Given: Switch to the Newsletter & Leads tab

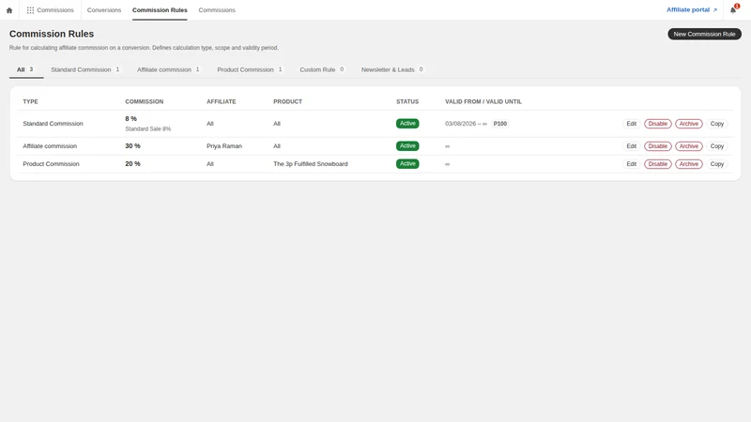Looking at the screenshot, I should [x=392, y=69].
